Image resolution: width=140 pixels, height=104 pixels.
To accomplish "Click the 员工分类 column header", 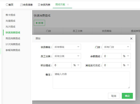I will pos(77,31).
